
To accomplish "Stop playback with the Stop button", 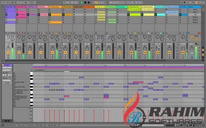I will pyautogui.click(x=85, y=2).
